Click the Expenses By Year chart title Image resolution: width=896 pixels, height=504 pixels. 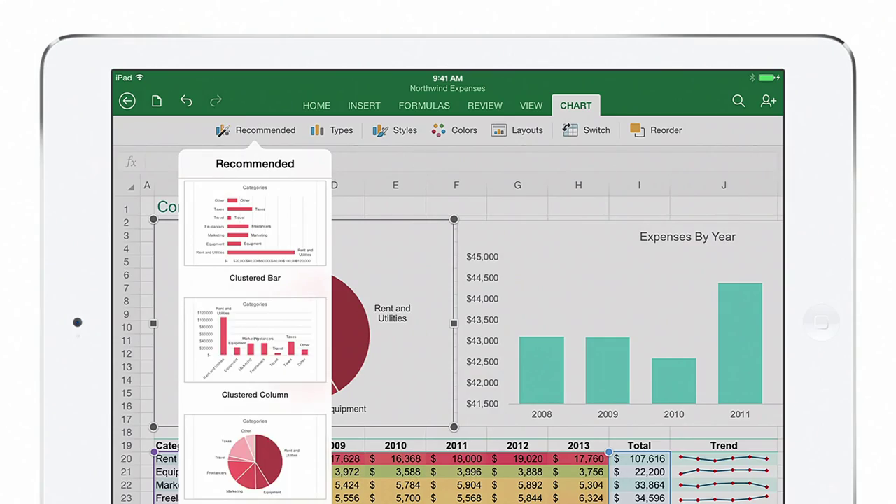pyautogui.click(x=687, y=237)
